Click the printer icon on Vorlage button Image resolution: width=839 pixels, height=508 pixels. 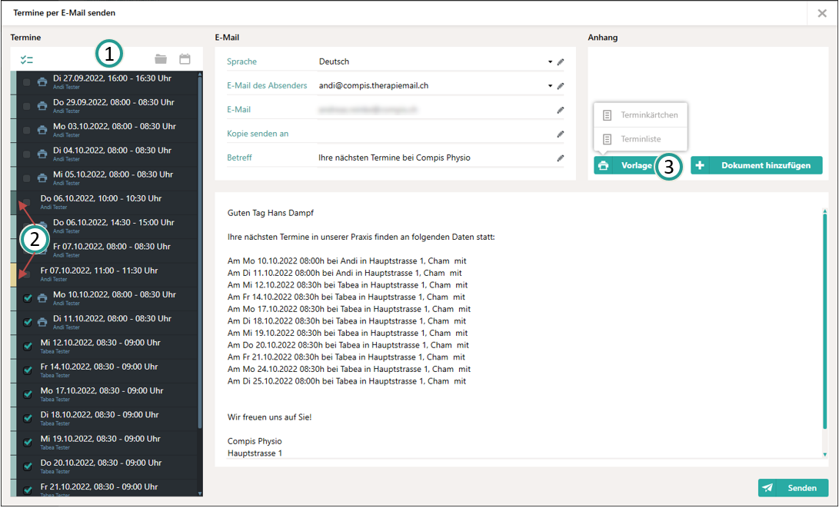click(603, 166)
